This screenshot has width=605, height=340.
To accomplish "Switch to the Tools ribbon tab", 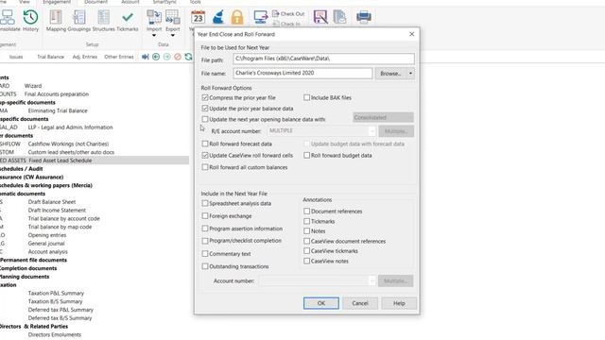I will point(195,2).
